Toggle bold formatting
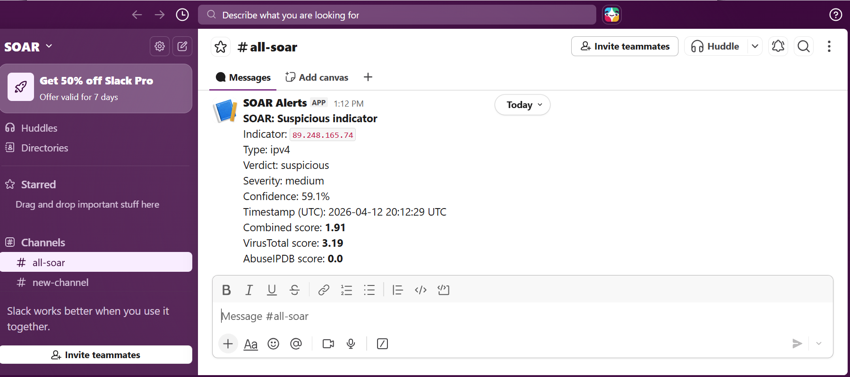The width and height of the screenshot is (850, 377). click(x=226, y=290)
